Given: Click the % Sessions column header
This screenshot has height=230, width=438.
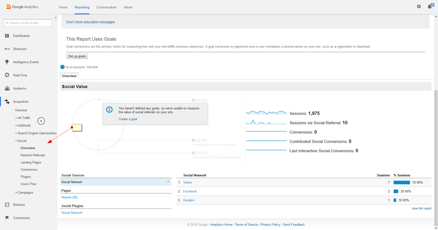Looking at the screenshot, I should pyautogui.click(x=402, y=175).
